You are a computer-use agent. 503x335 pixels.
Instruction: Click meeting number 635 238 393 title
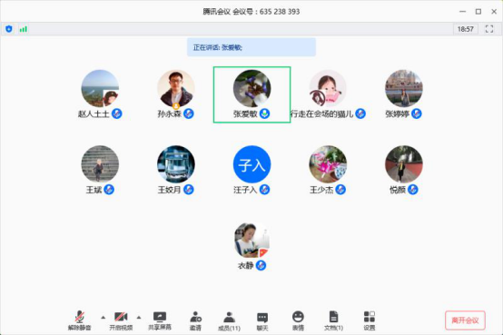pyautogui.click(x=251, y=12)
